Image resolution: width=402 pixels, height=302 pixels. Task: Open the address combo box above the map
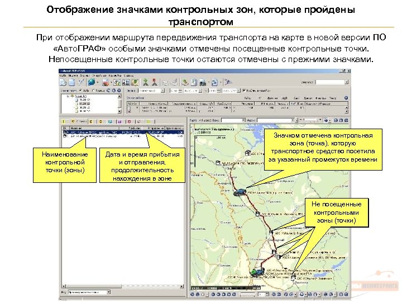276,120
